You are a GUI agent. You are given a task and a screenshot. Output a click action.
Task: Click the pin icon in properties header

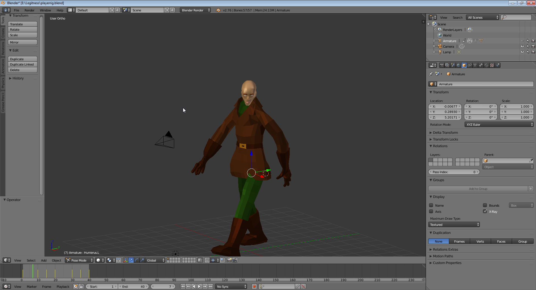coord(431,74)
